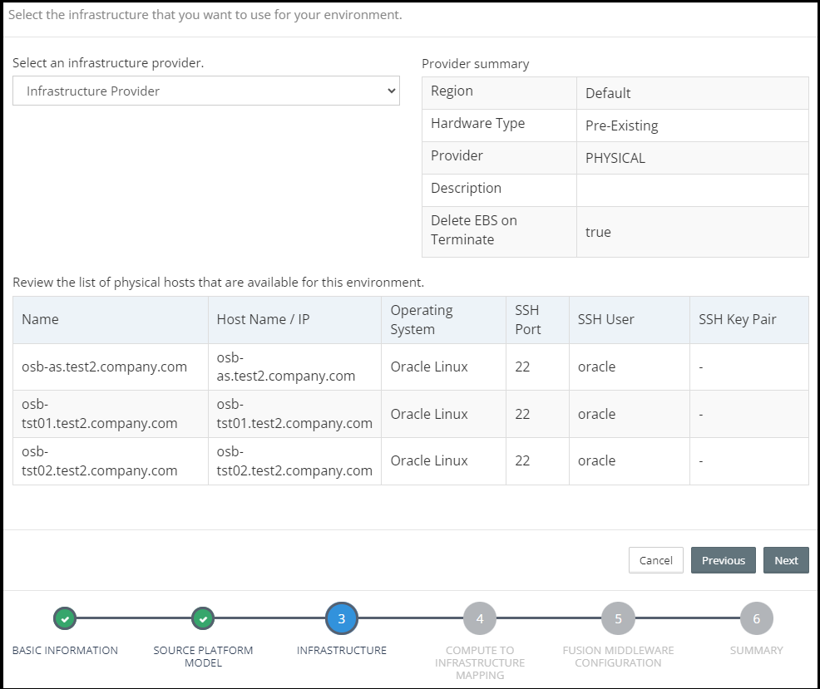820x689 pixels.
Task: Click step 5 Fusion Middleware Configuration circle
Action: [x=618, y=618]
